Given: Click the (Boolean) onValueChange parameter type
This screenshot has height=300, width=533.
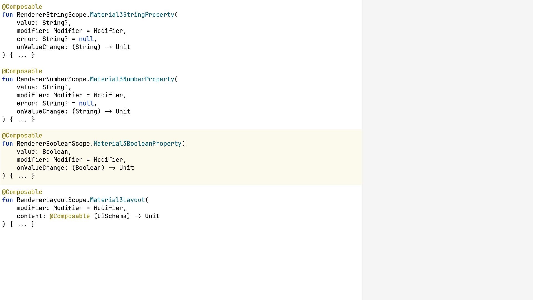Looking at the screenshot, I should [x=88, y=168].
